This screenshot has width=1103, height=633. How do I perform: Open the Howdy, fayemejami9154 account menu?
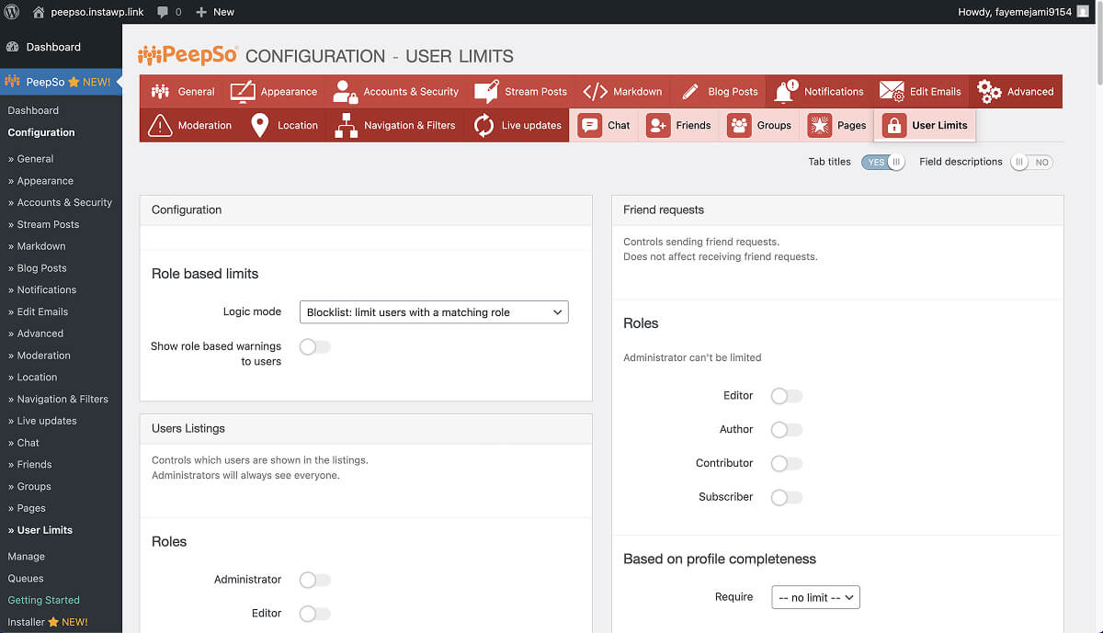point(1022,12)
